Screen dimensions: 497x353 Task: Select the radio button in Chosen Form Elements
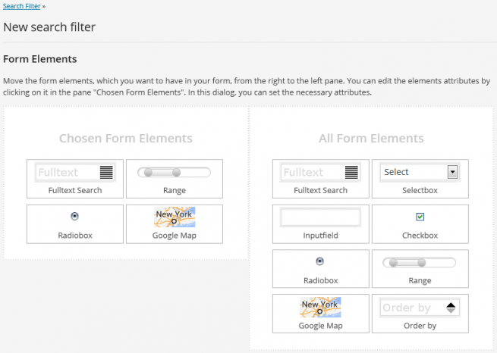tap(75, 217)
